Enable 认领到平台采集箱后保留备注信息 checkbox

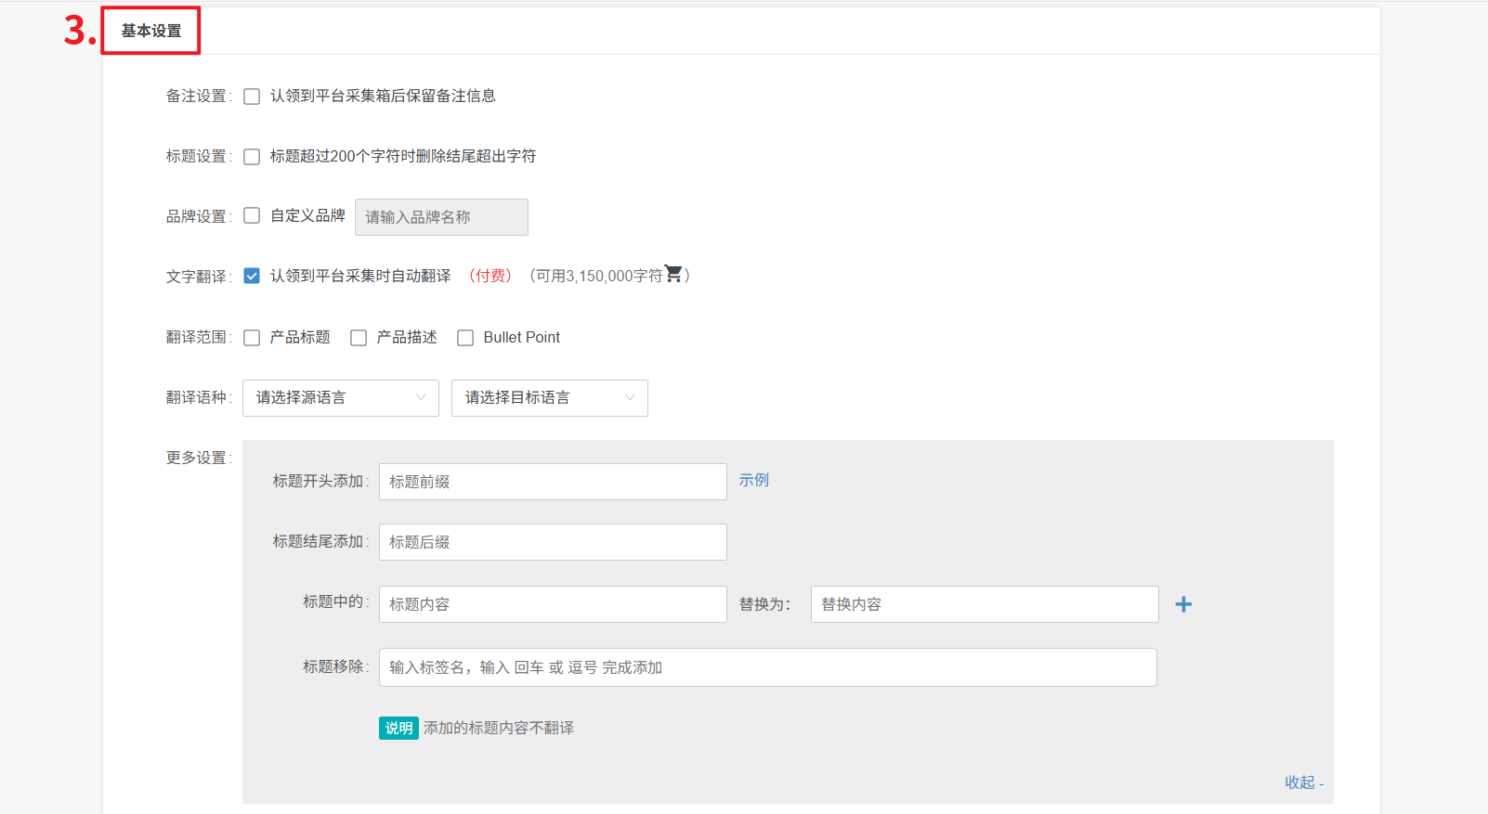252,97
